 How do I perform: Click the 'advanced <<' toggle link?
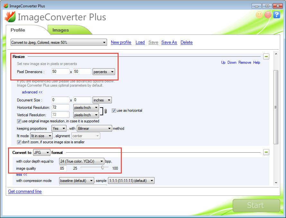(32, 92)
